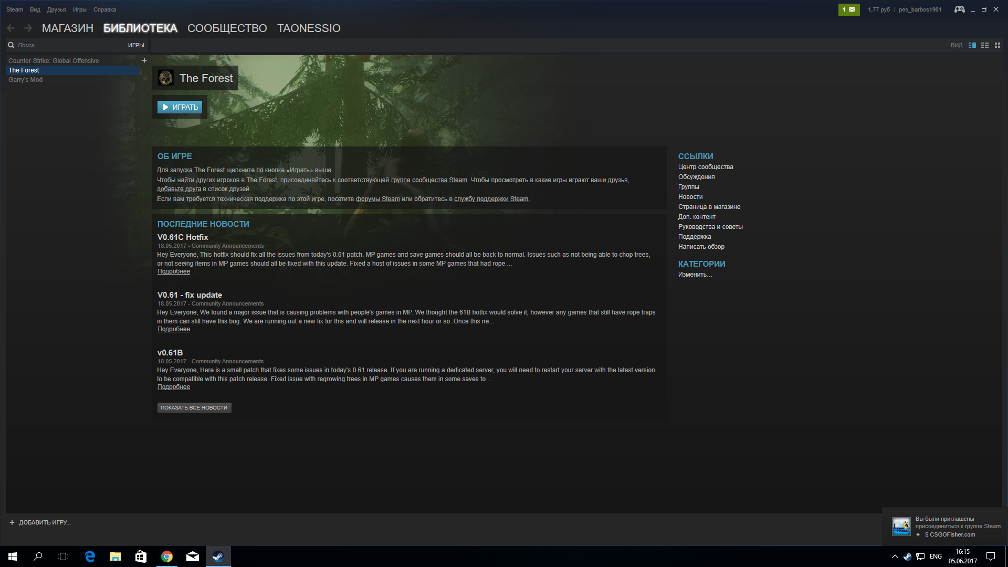Open Mail app from taskbar
1008x567 pixels.
(x=192, y=556)
